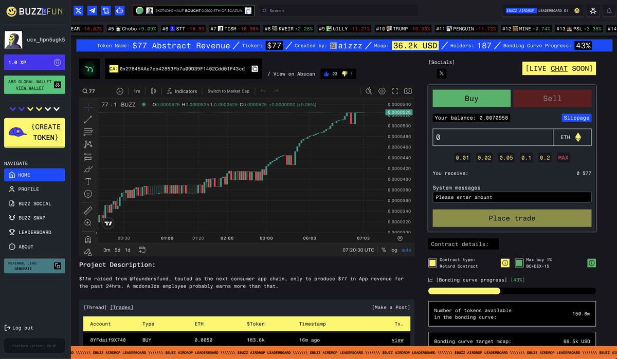
Task: Take a chart snapshot with camera icon
Action: click(x=408, y=91)
